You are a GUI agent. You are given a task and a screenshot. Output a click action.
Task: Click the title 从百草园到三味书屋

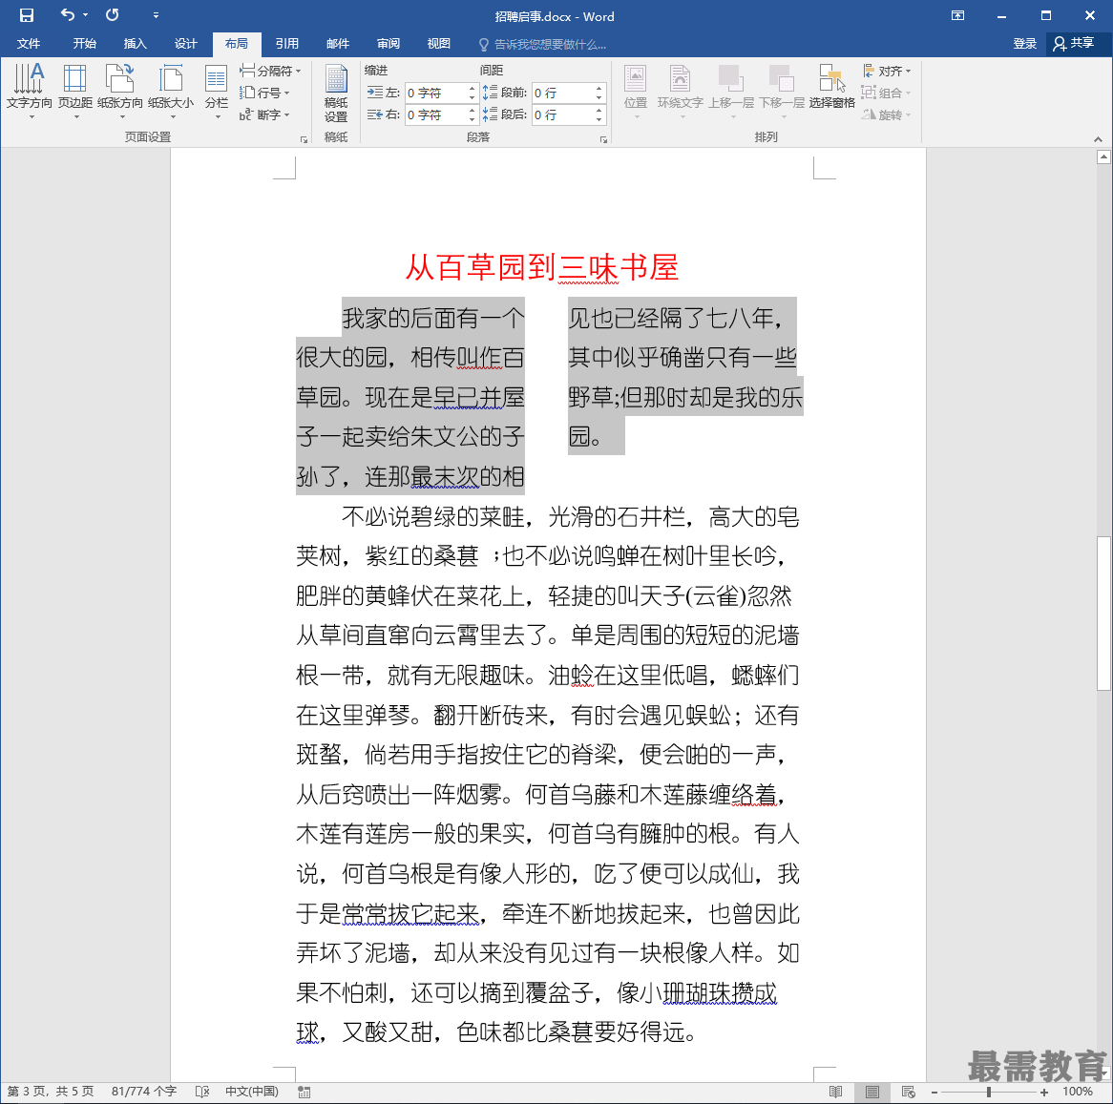[541, 267]
